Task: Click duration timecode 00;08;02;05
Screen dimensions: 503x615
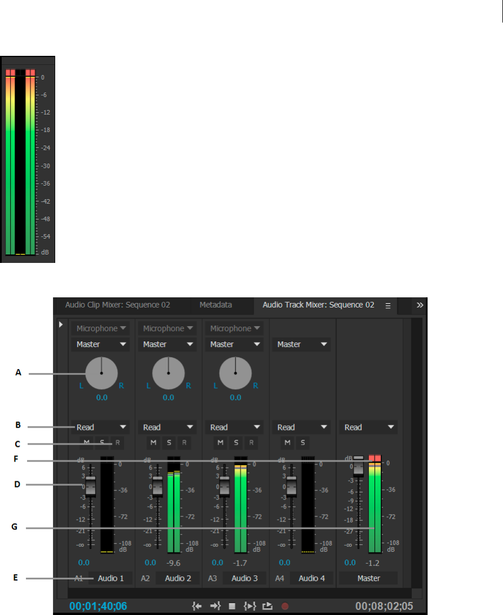Action: click(384, 606)
